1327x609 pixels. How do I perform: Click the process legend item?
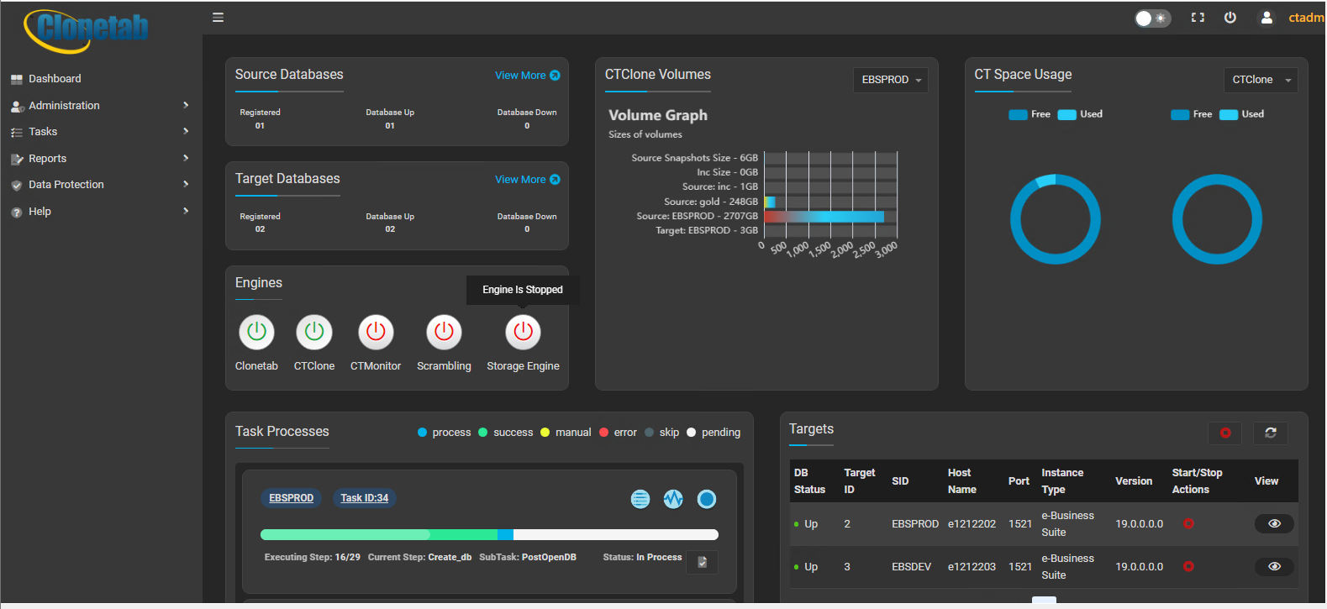[x=445, y=433]
